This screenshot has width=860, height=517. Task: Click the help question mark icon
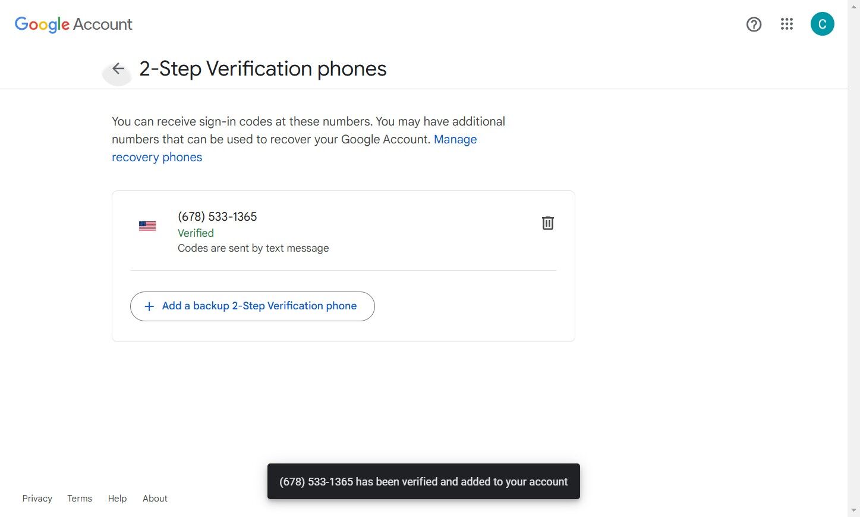pyautogui.click(x=754, y=24)
